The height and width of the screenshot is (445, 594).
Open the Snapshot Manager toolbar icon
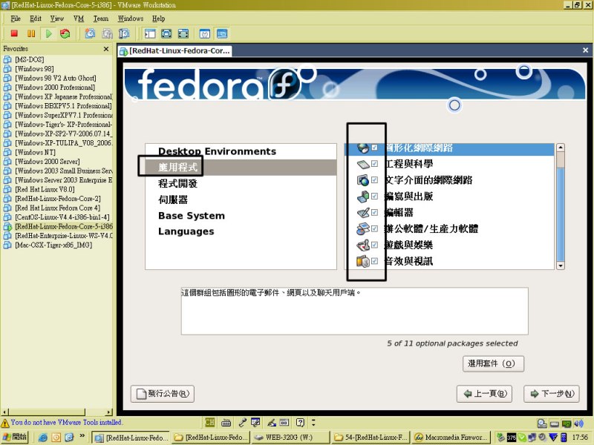[x=124, y=33]
